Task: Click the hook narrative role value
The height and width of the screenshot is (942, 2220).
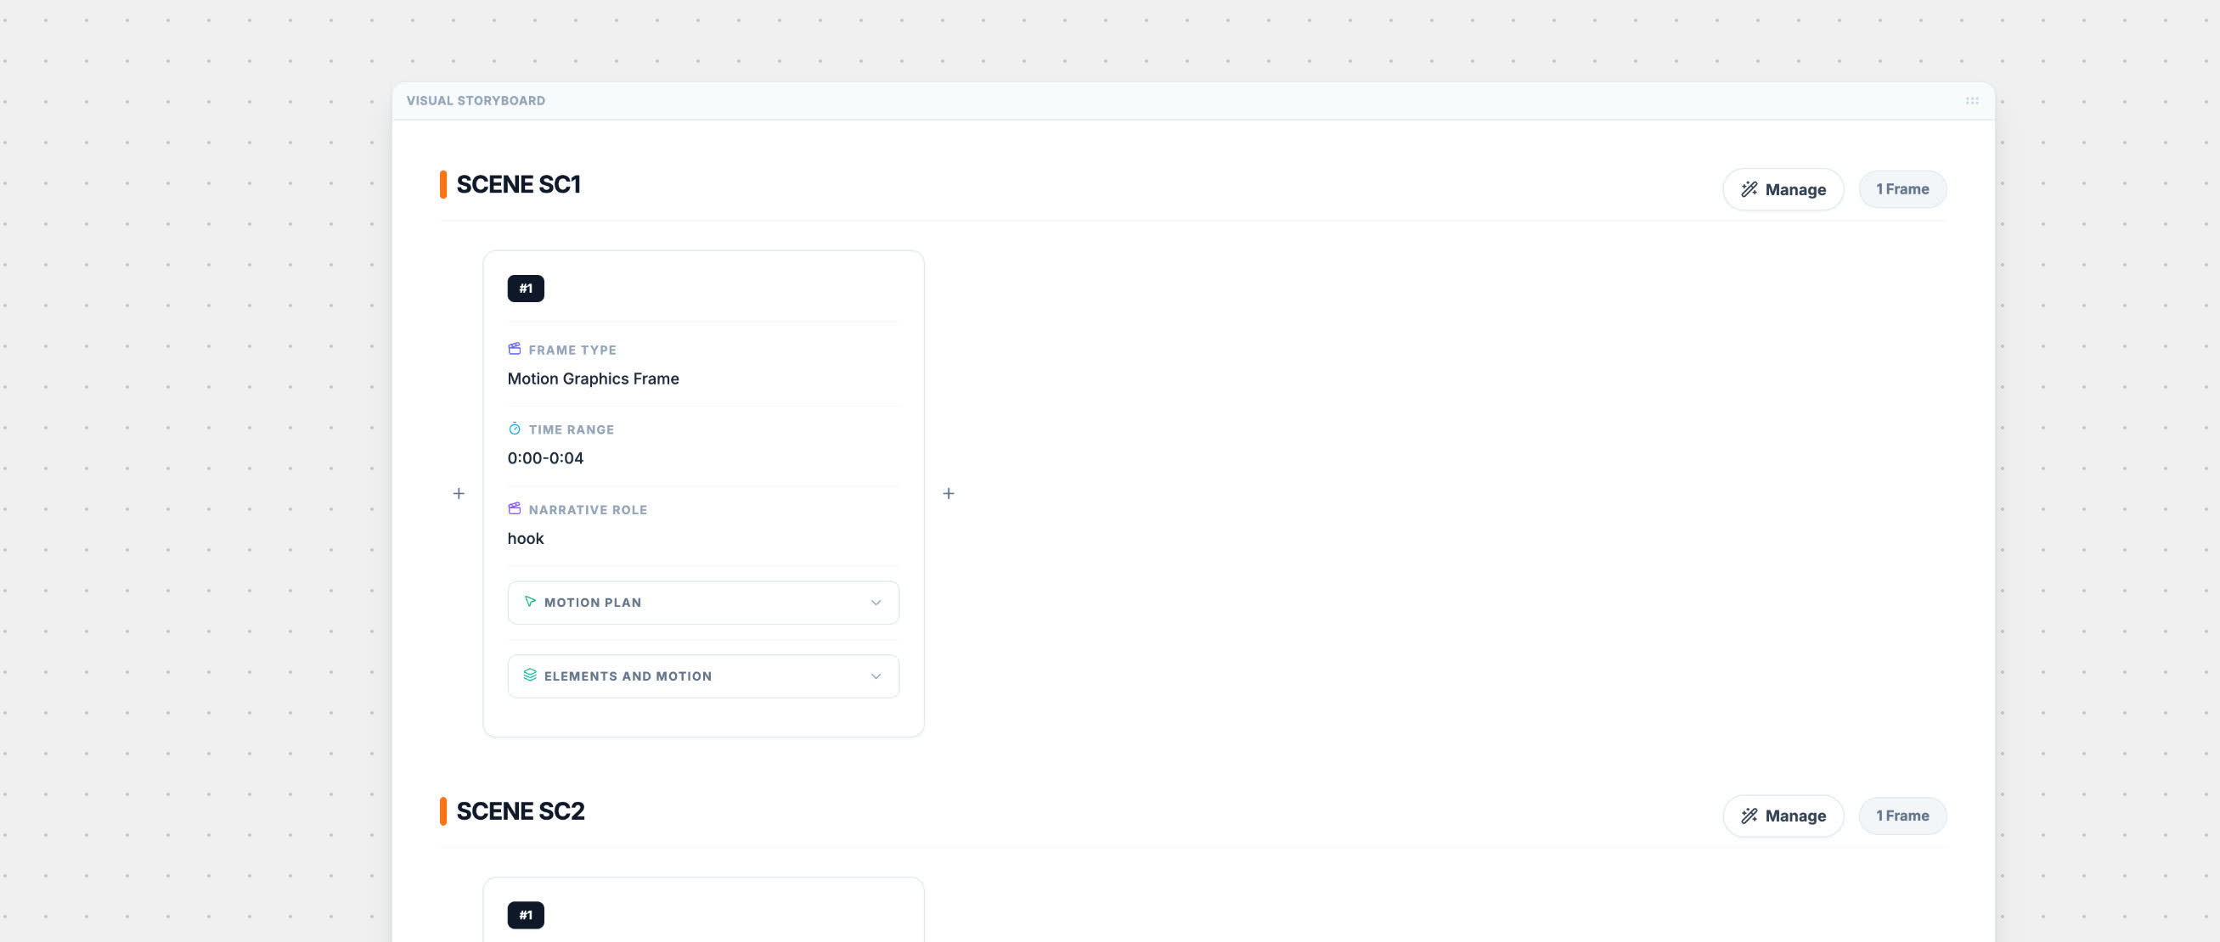Action: pyautogui.click(x=526, y=538)
